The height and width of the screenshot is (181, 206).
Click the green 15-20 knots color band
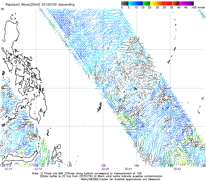pyautogui.click(x=146, y=3)
